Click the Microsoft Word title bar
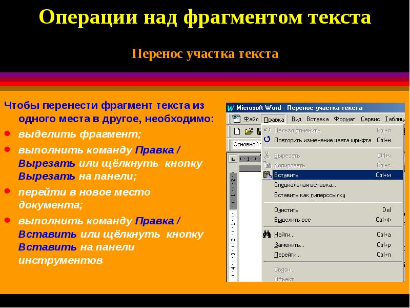 [x=315, y=108]
